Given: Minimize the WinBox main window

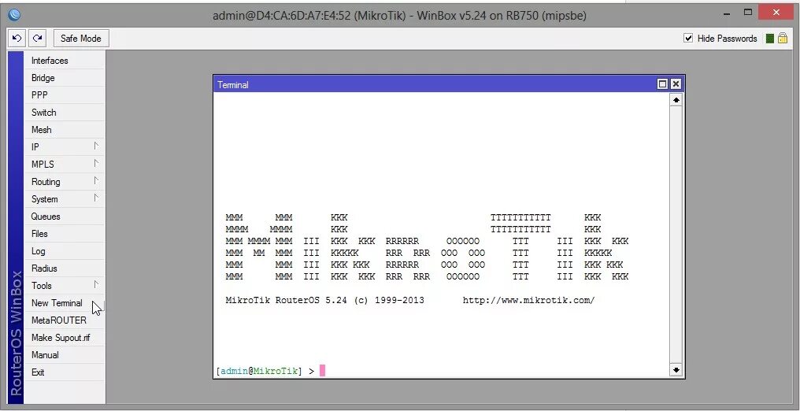Looking at the screenshot, I should [x=727, y=13].
